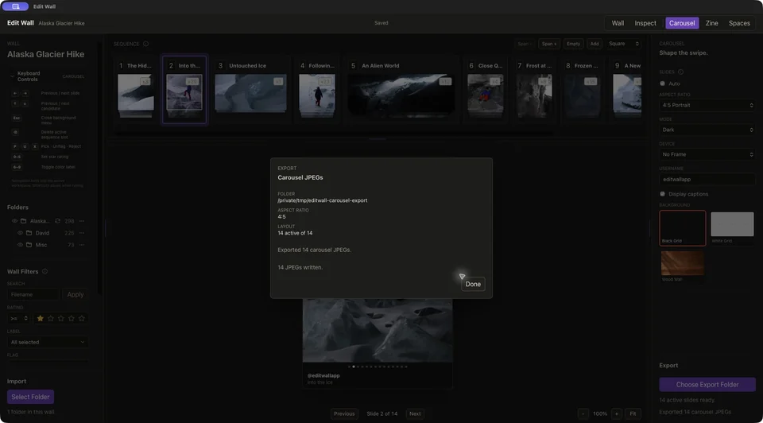Toggle the Auto slides option
Viewport: 763px width, 423px height.
pyautogui.click(x=662, y=83)
